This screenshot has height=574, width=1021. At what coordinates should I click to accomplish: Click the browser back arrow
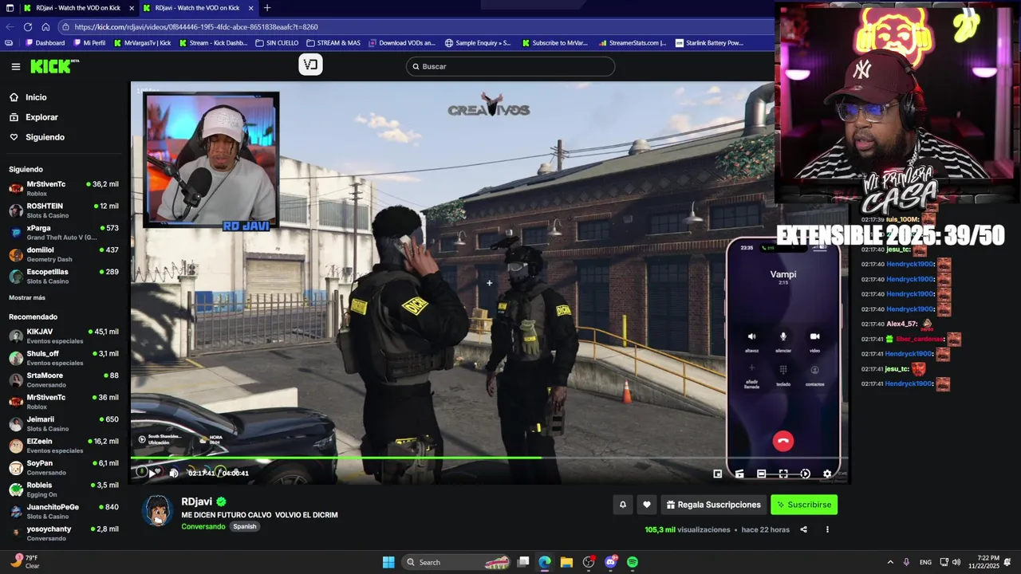click(9, 26)
